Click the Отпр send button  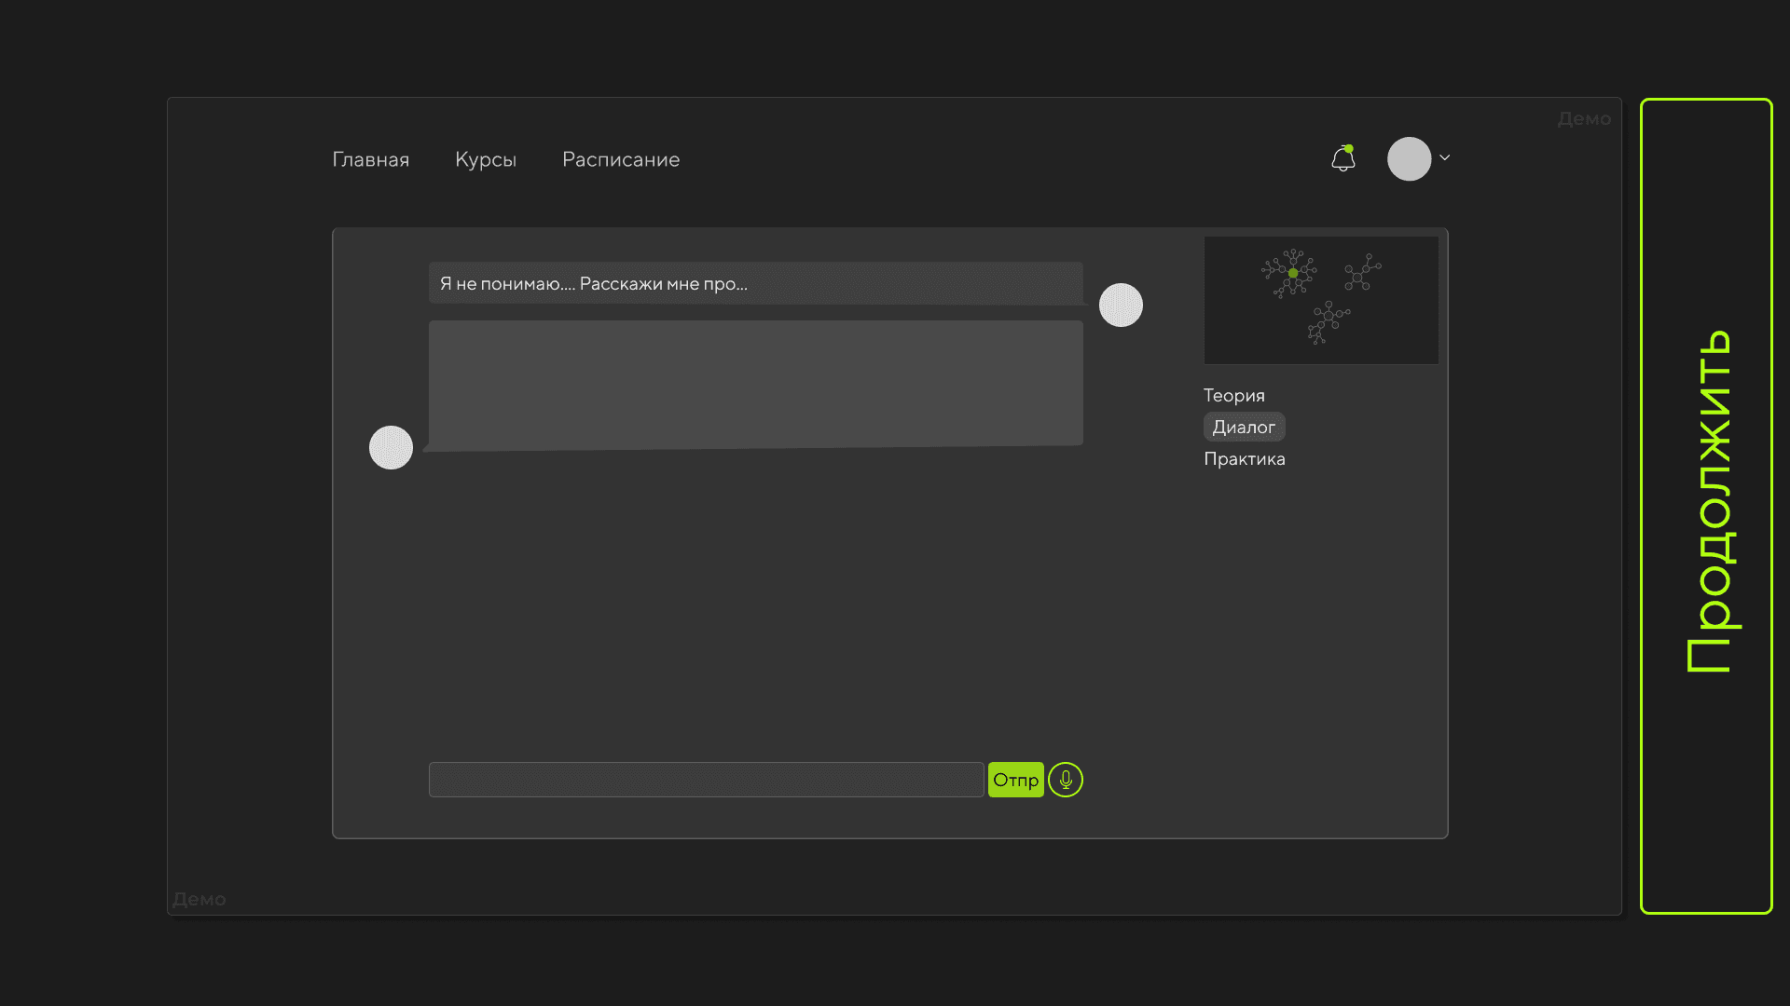coord(1015,780)
